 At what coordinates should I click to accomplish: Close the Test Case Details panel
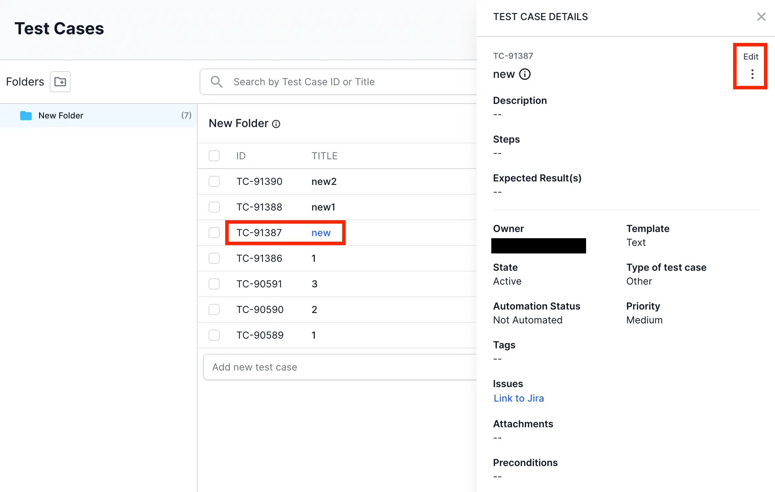761,17
